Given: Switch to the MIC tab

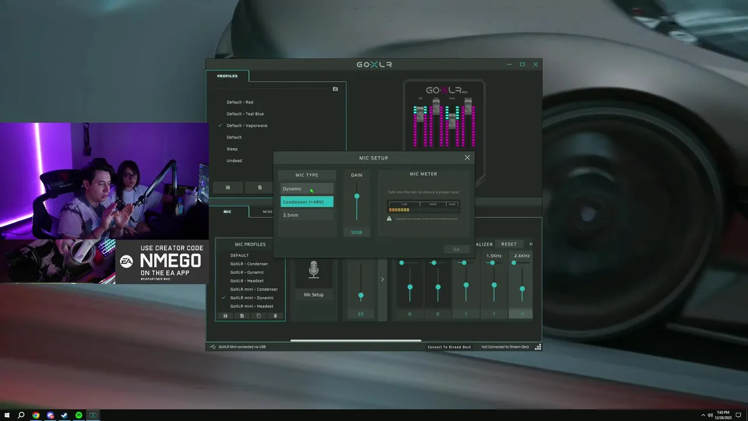Looking at the screenshot, I should 227,212.
